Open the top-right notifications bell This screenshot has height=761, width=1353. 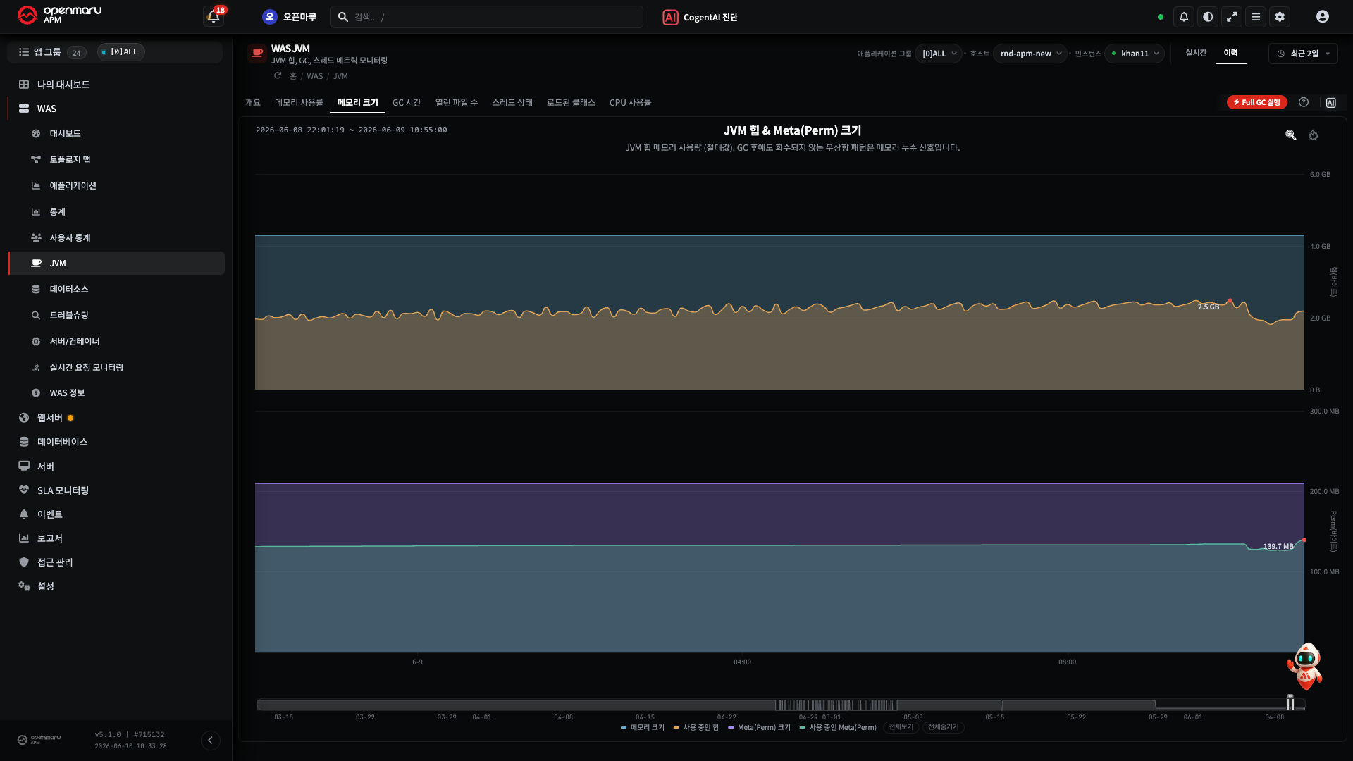click(1184, 17)
